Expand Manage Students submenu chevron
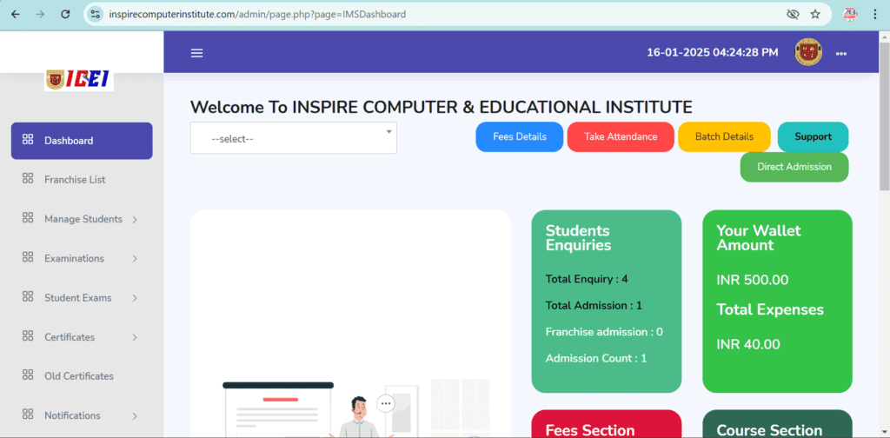Viewport: 890px width, 438px height. click(135, 220)
